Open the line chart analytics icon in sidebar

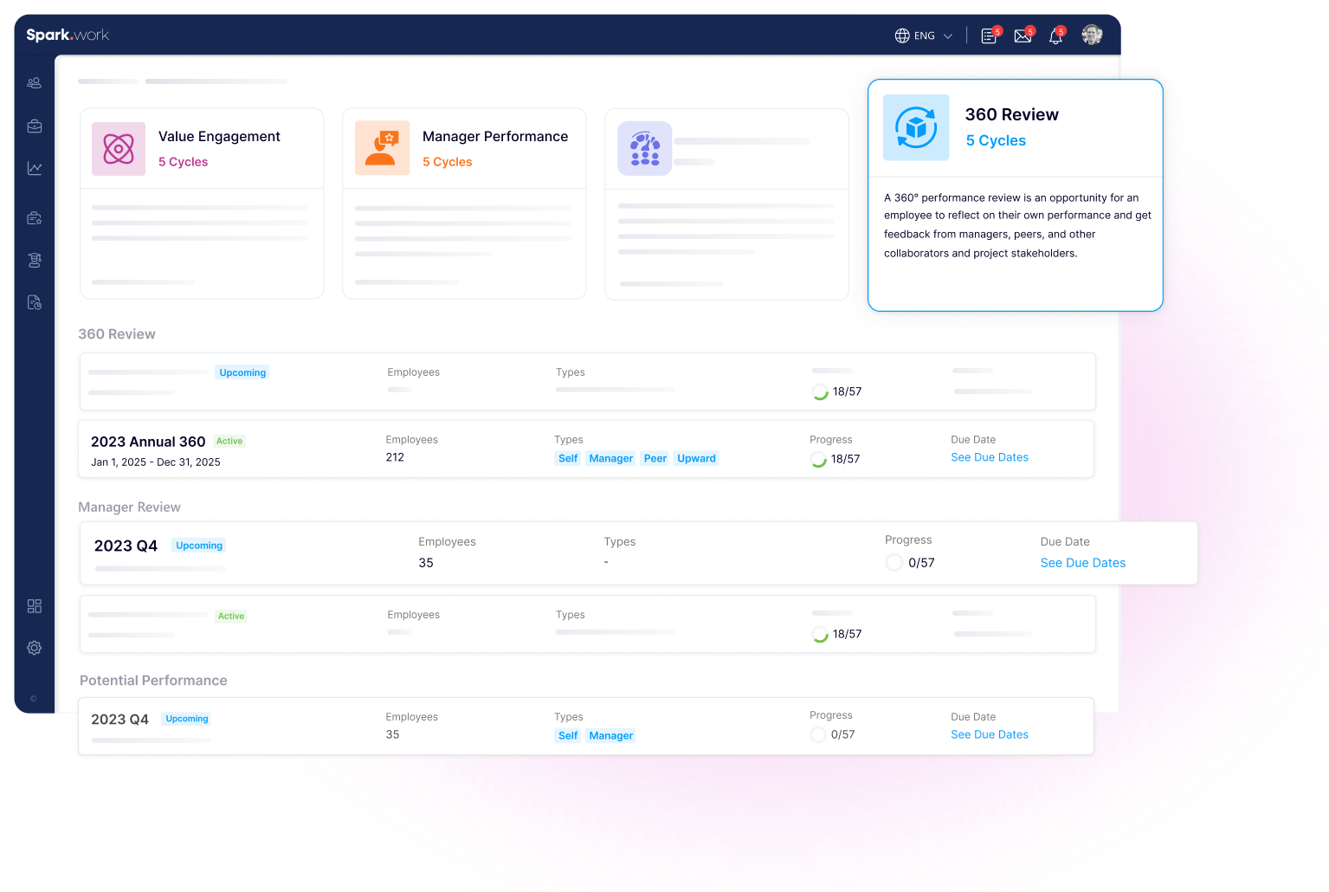click(x=35, y=168)
